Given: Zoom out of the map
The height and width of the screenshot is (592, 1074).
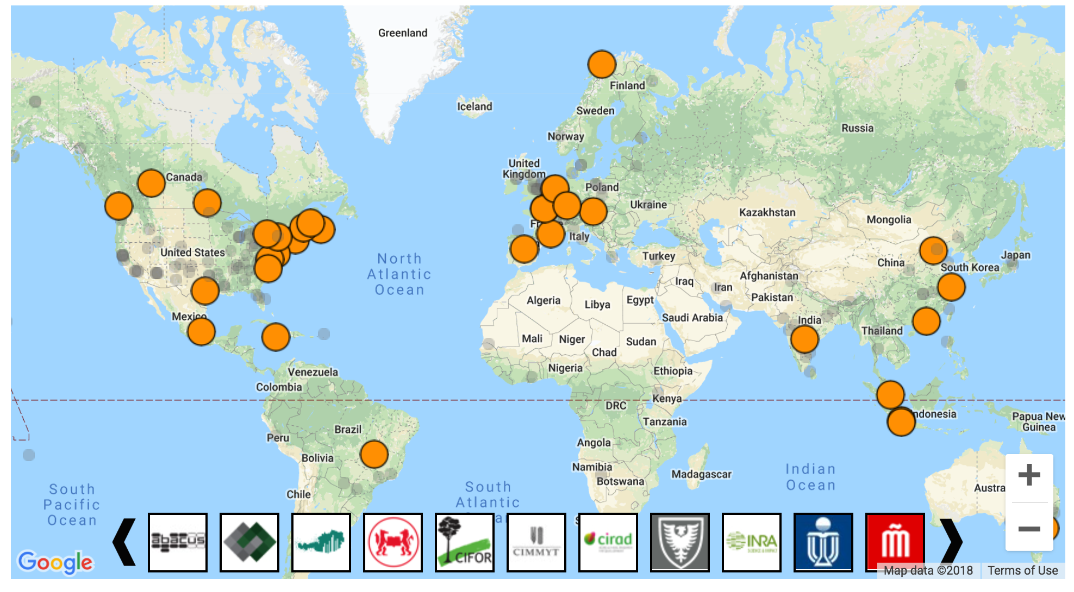Looking at the screenshot, I should point(1029,528).
